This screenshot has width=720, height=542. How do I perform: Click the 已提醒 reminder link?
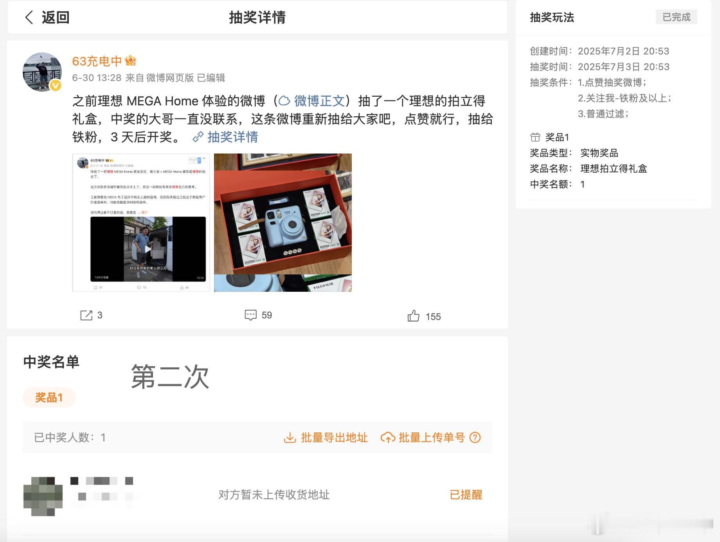[466, 495]
